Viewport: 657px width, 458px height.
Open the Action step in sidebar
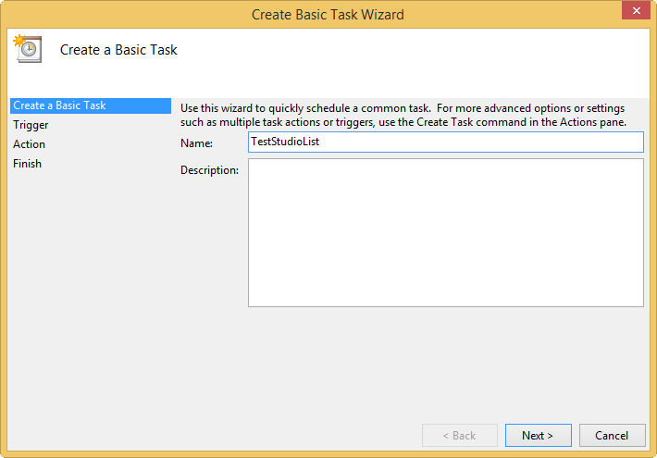[29, 144]
